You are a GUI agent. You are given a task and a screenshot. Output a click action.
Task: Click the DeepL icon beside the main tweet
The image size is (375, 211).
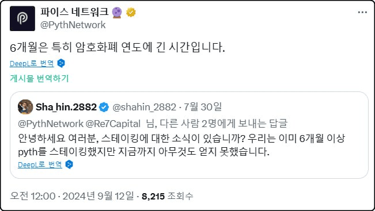(x=61, y=63)
